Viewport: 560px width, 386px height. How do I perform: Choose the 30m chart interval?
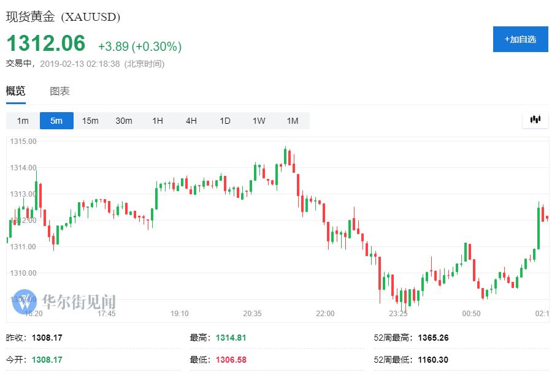coord(124,121)
